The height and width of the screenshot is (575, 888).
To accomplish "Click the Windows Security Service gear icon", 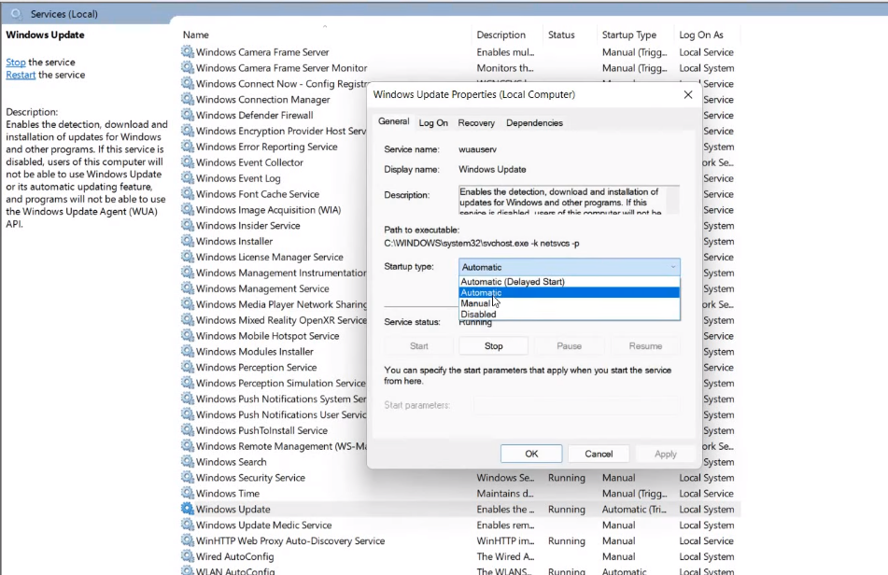I will (x=187, y=477).
